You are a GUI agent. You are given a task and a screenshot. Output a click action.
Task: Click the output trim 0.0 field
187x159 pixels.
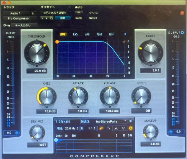tap(179, 132)
